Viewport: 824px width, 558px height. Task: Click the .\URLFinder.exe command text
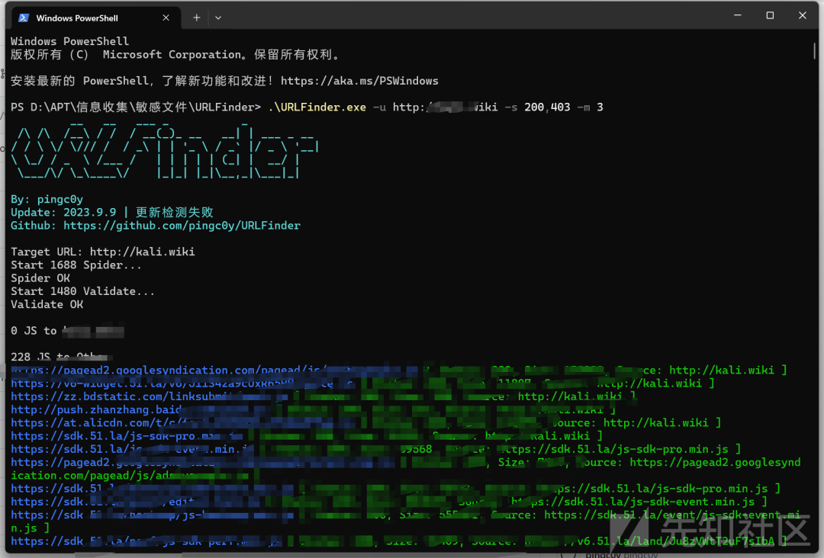(x=317, y=107)
